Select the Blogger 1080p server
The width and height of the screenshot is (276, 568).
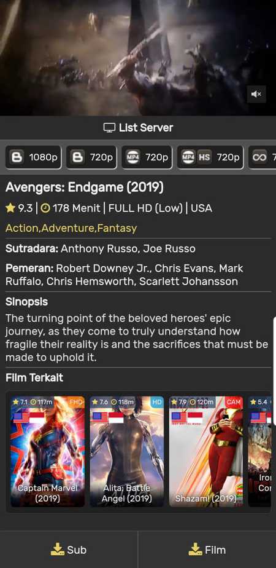33,157
